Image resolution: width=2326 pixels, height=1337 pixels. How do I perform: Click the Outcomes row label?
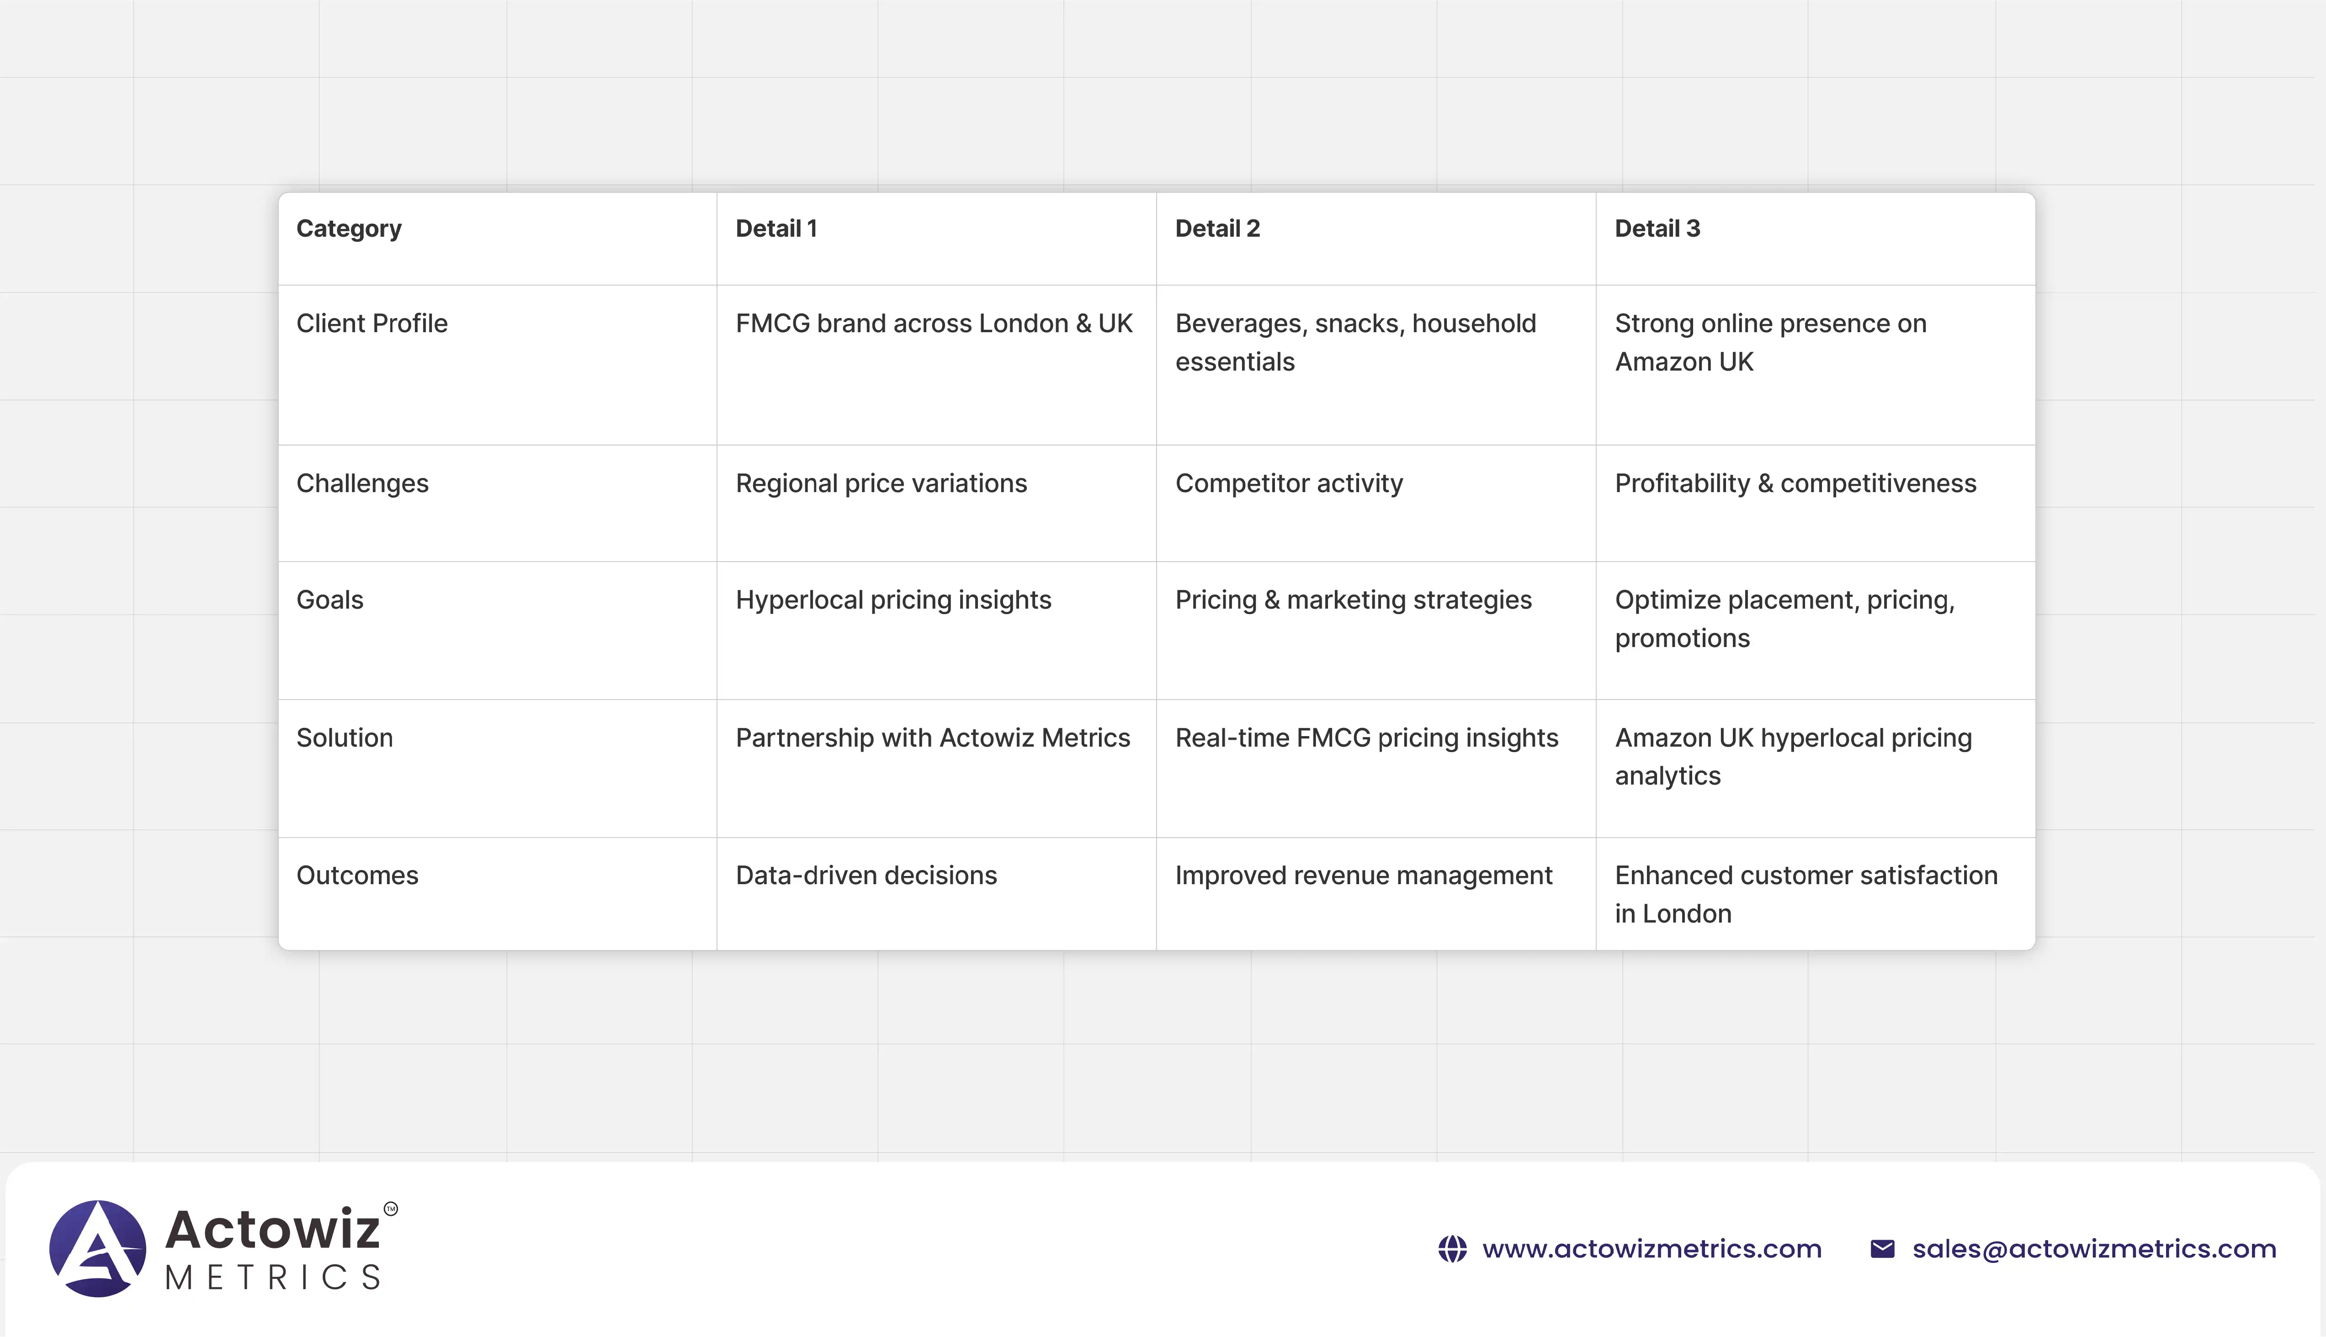point(357,875)
